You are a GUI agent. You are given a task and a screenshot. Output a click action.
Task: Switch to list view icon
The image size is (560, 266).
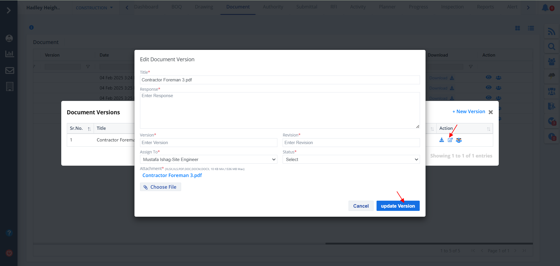point(531,28)
